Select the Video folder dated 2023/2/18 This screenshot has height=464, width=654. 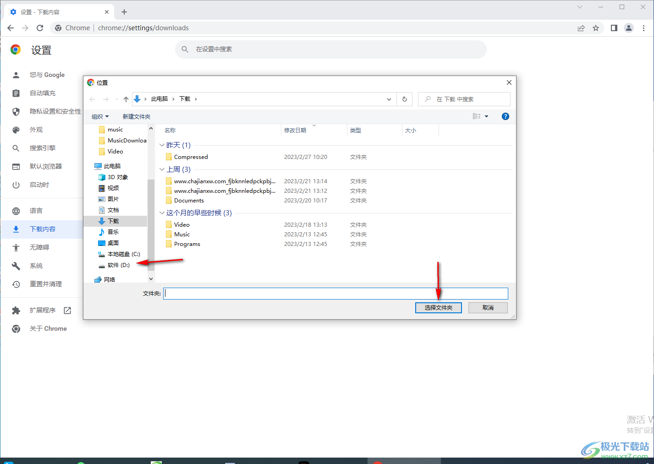pos(177,225)
